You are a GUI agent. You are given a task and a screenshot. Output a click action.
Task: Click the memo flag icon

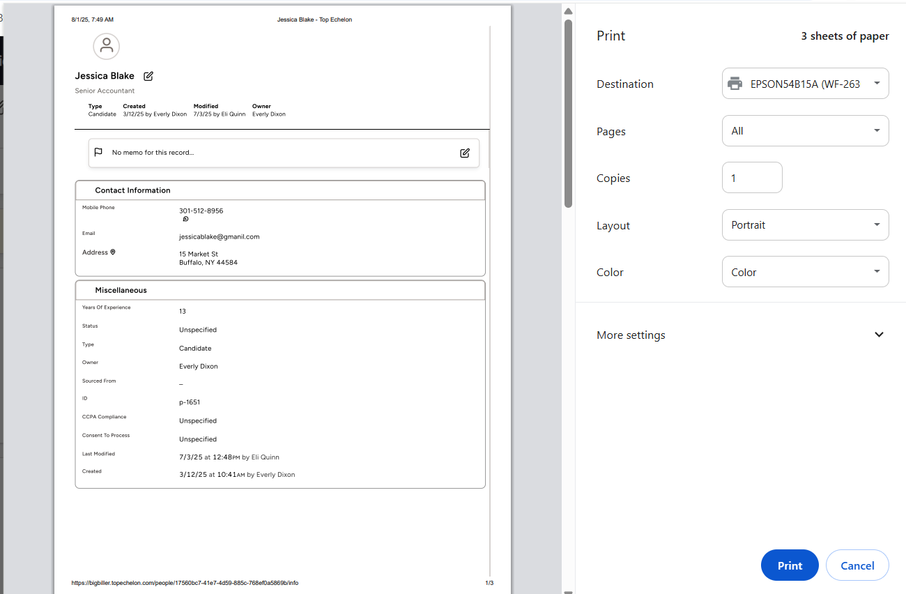coord(98,152)
